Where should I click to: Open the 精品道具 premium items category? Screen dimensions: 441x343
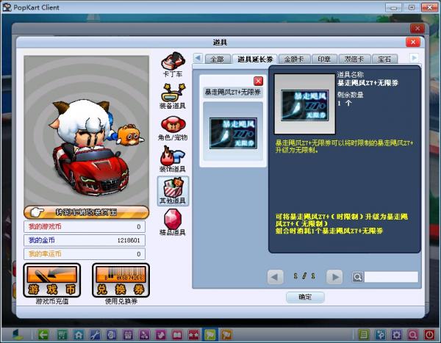click(x=173, y=222)
